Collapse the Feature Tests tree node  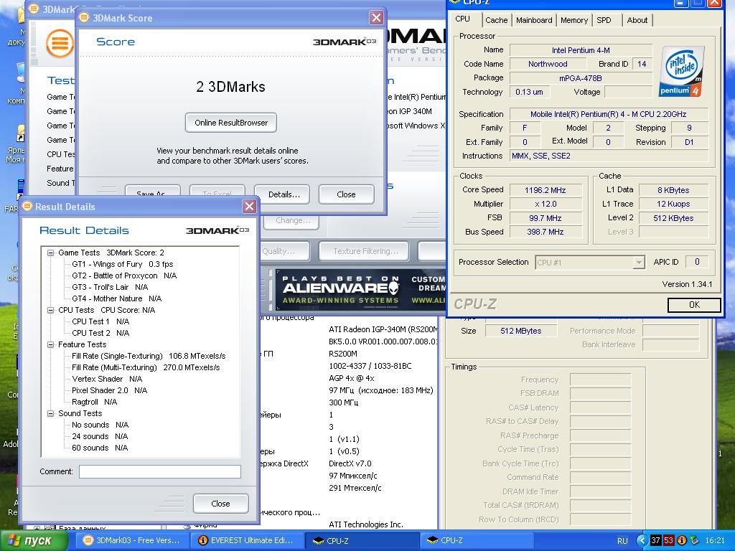51,344
